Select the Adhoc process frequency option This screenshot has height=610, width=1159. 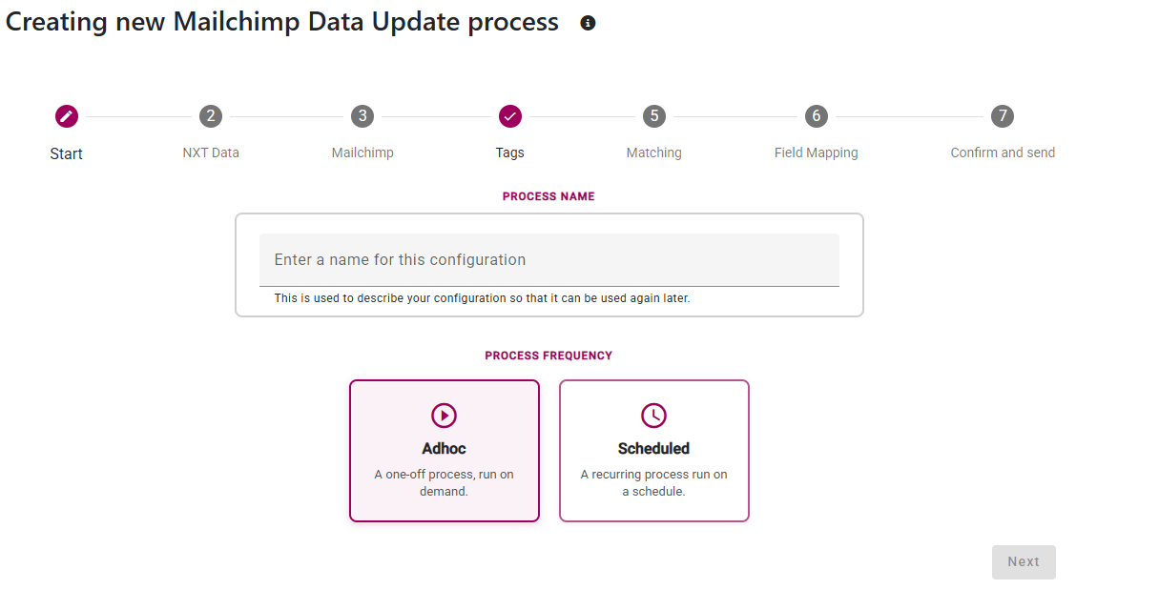[445, 451]
